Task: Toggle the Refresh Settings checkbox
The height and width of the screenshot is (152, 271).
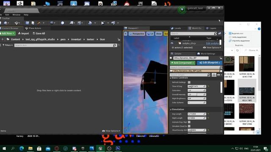Action: (x=189, y=82)
